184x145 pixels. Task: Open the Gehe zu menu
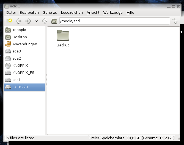(x=50, y=13)
